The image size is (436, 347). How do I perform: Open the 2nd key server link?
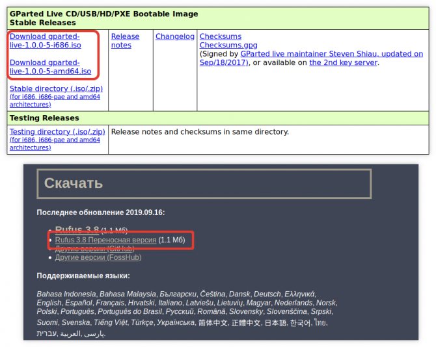click(x=344, y=63)
